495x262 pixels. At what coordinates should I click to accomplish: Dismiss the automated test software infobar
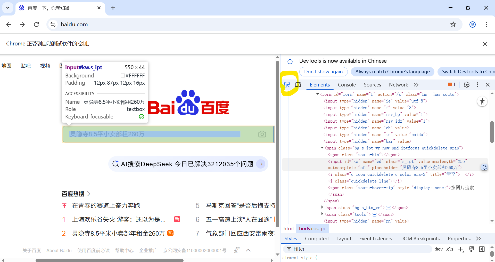click(485, 44)
